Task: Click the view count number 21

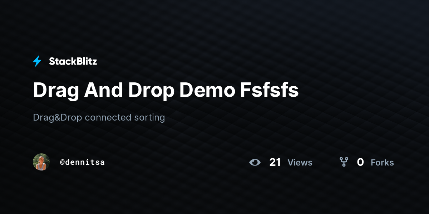Action: click(275, 162)
